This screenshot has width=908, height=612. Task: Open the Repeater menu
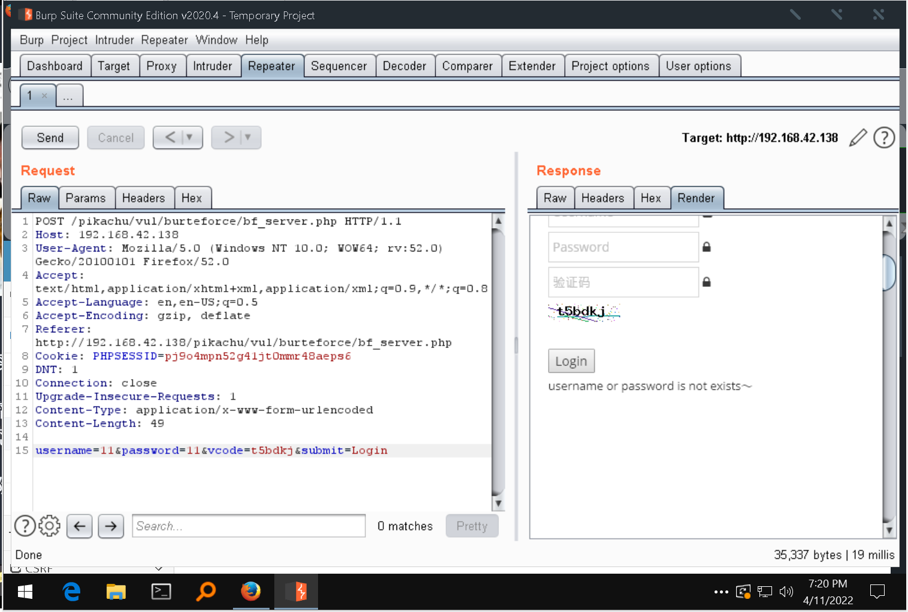(165, 40)
